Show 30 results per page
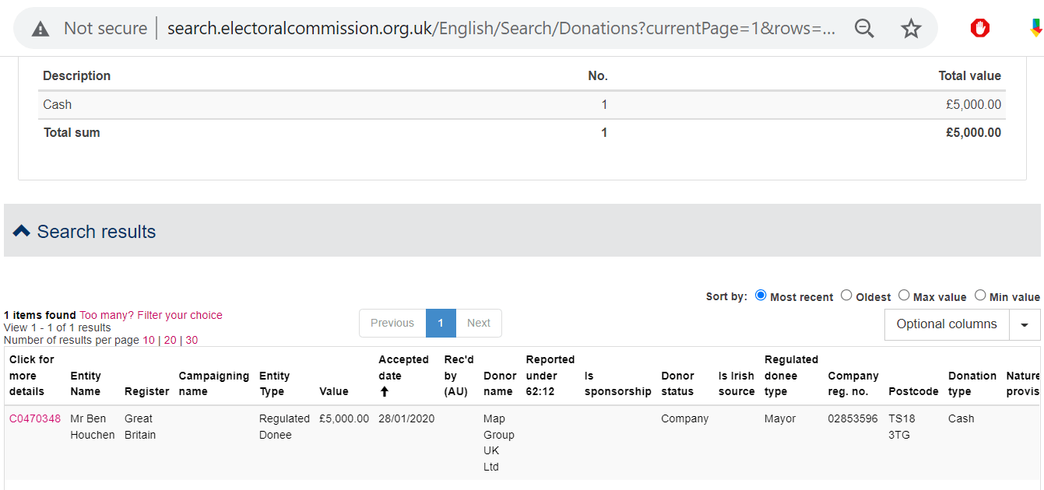1044x490 pixels. pyautogui.click(x=192, y=340)
